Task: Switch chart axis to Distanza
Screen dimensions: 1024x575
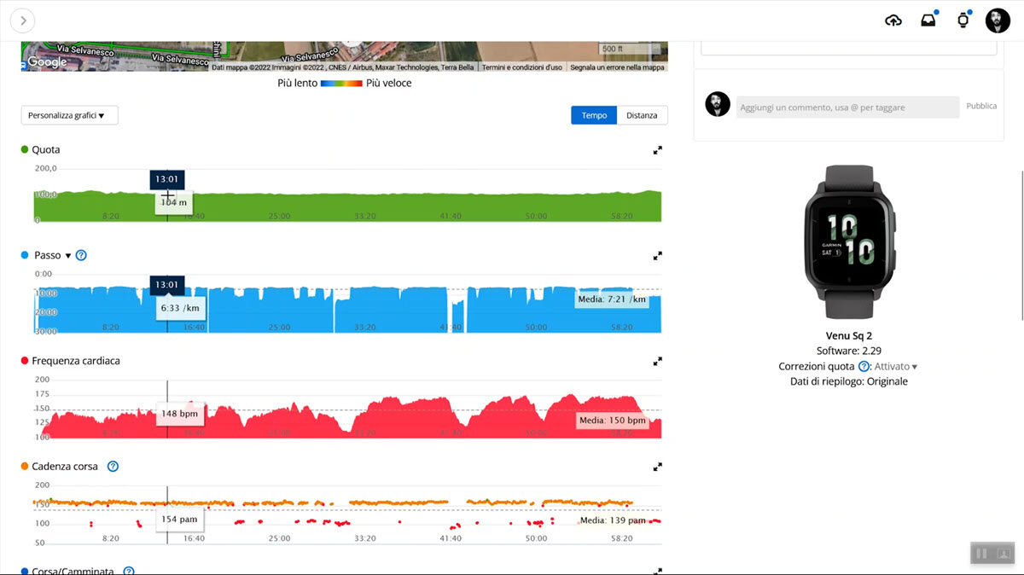Action: pos(642,115)
